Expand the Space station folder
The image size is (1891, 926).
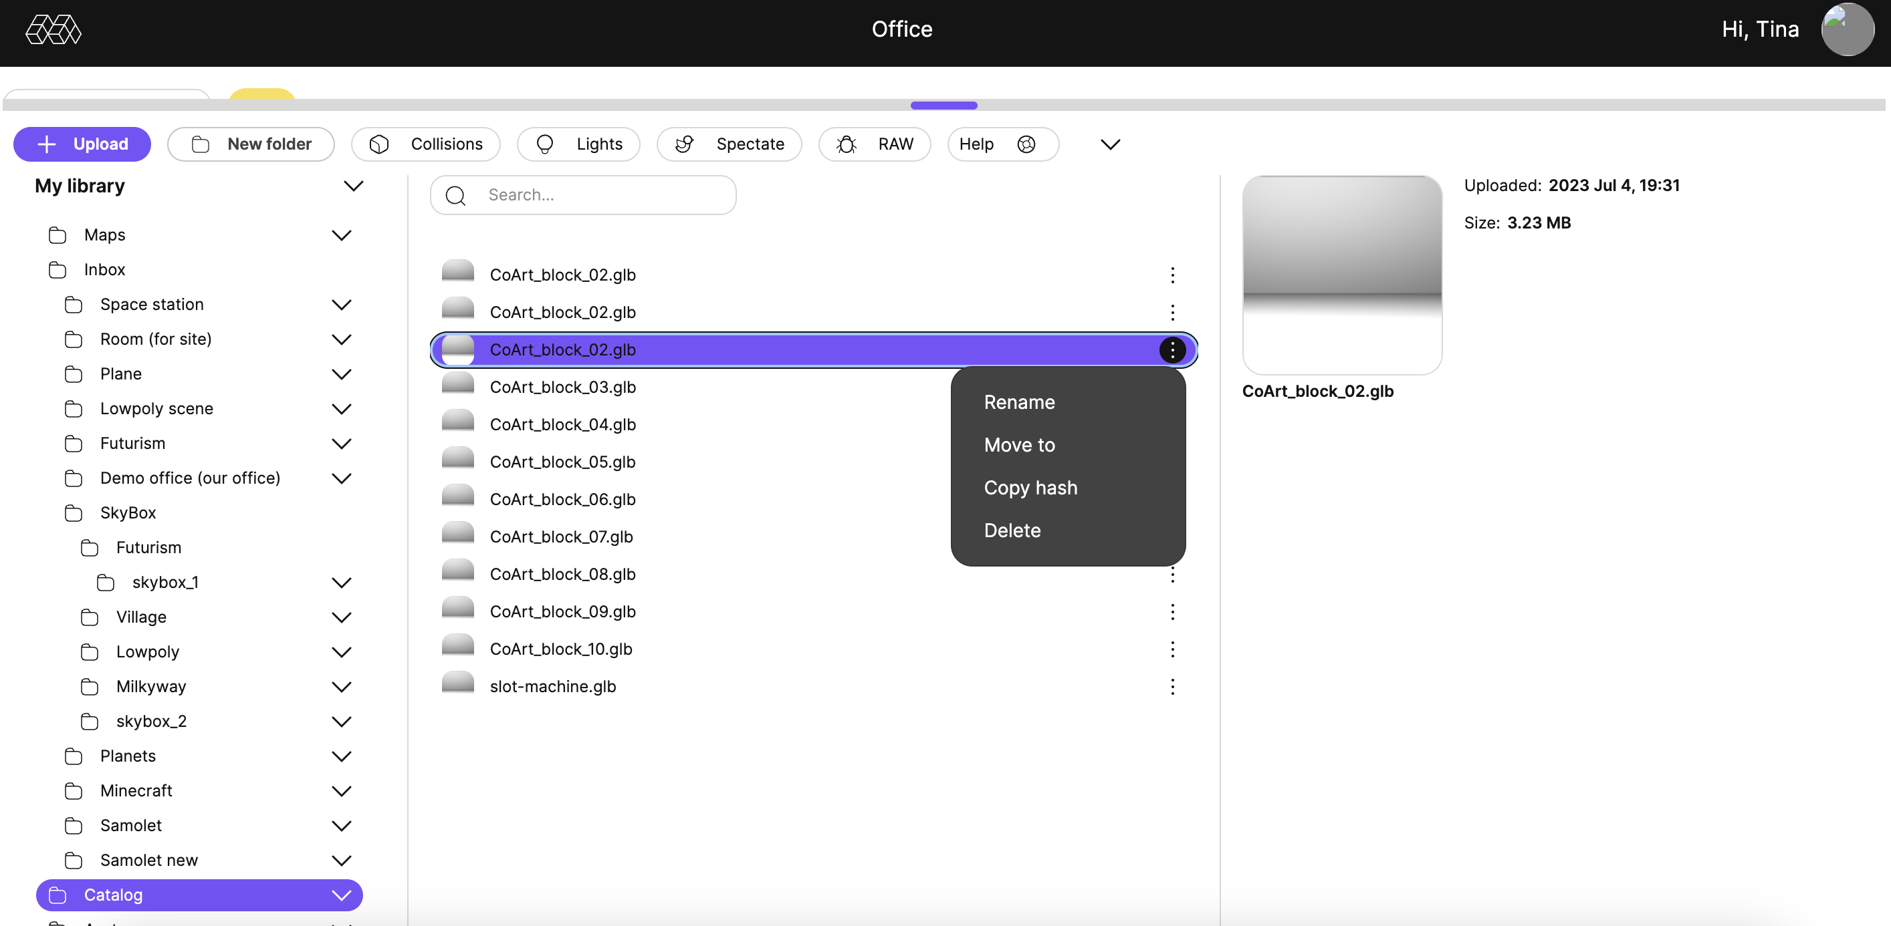tap(341, 305)
